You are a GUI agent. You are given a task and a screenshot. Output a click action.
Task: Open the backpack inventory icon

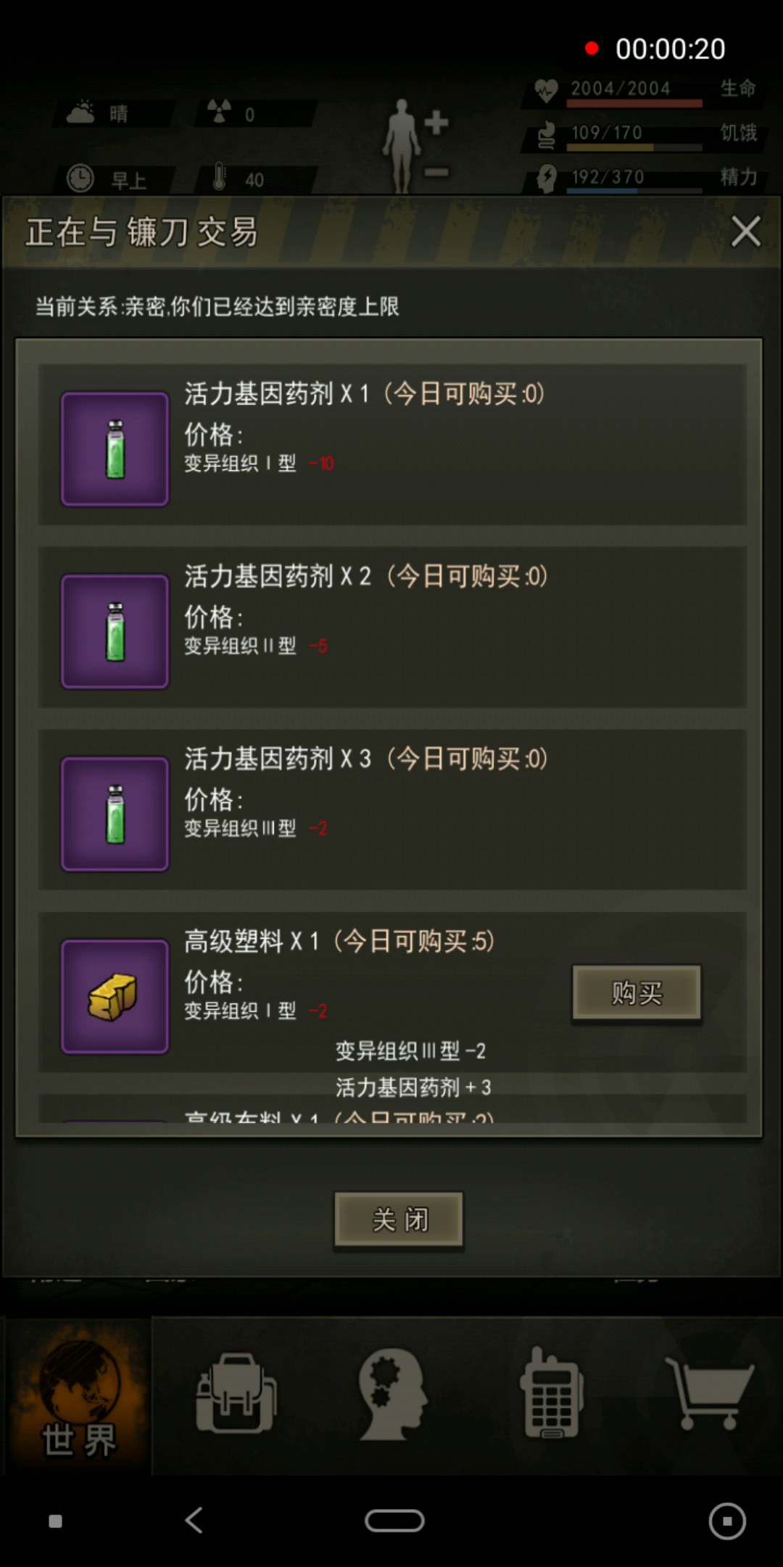[x=236, y=1393]
